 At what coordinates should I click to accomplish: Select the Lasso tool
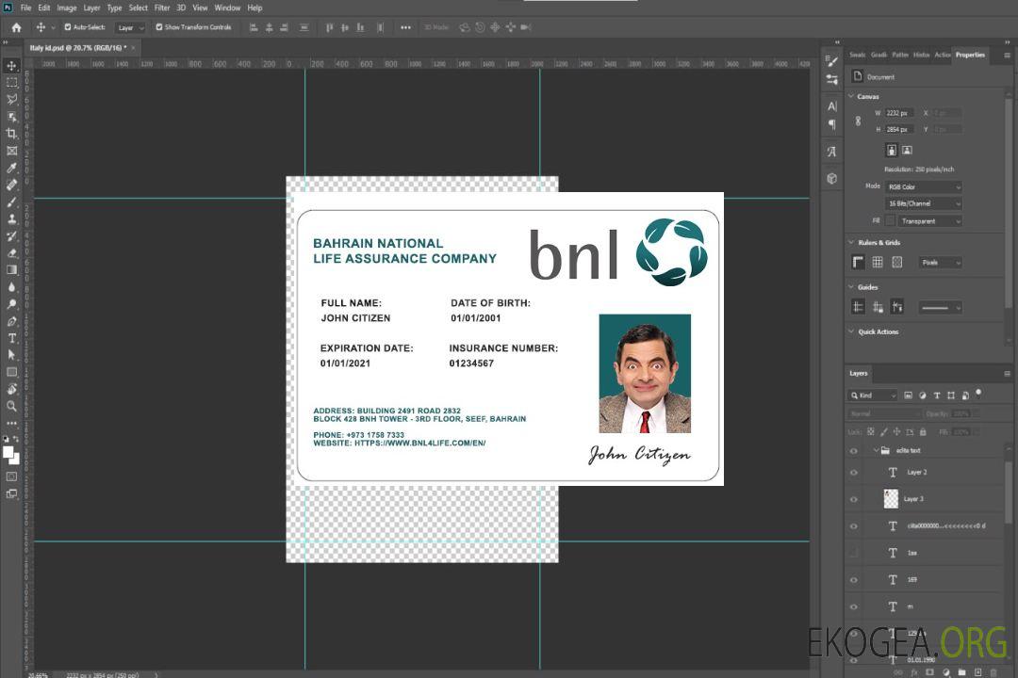click(x=11, y=99)
